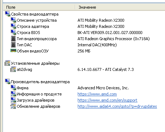The height and width of the screenshot is (132, 165).
Task: Select the Свойства видеоадаптера heading
Action: click(x=35, y=14)
